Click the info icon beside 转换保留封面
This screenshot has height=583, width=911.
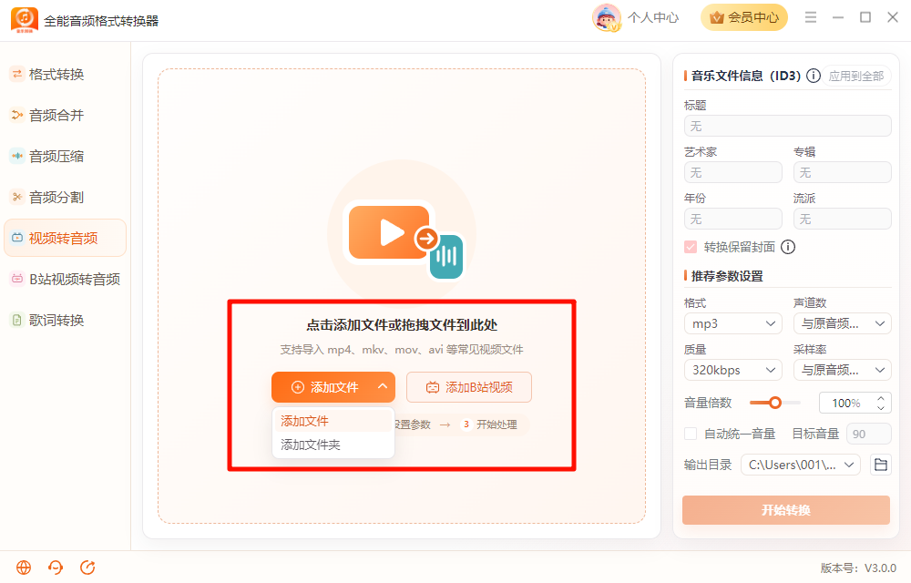click(x=788, y=247)
